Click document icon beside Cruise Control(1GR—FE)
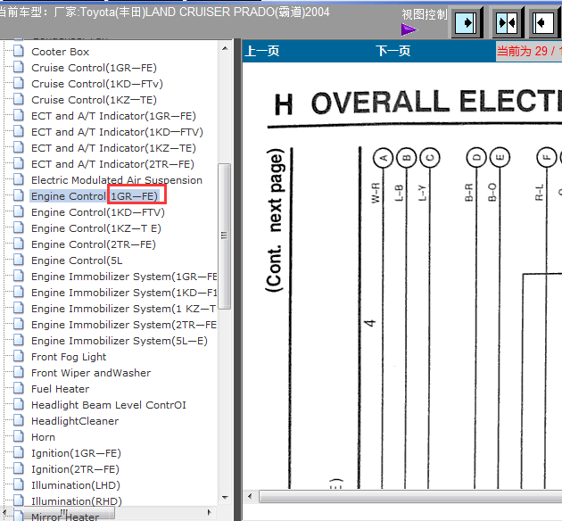 [18, 67]
